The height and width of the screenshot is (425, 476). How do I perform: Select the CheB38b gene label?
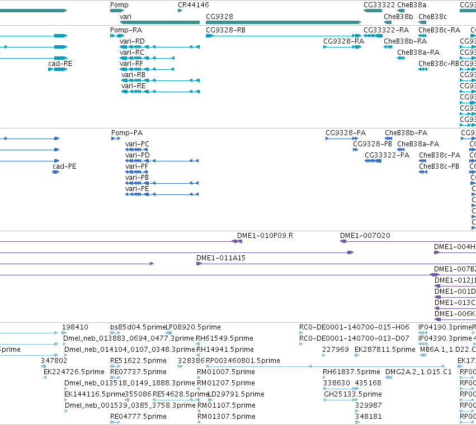398,17
